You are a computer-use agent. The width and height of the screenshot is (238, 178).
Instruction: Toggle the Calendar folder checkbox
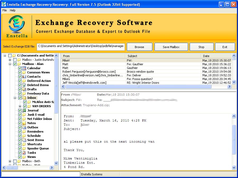point(20,68)
